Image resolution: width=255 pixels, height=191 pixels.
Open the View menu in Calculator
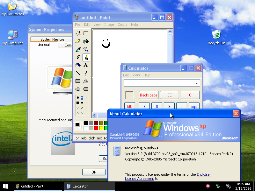click(136, 75)
